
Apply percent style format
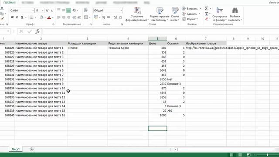pos(104,17)
